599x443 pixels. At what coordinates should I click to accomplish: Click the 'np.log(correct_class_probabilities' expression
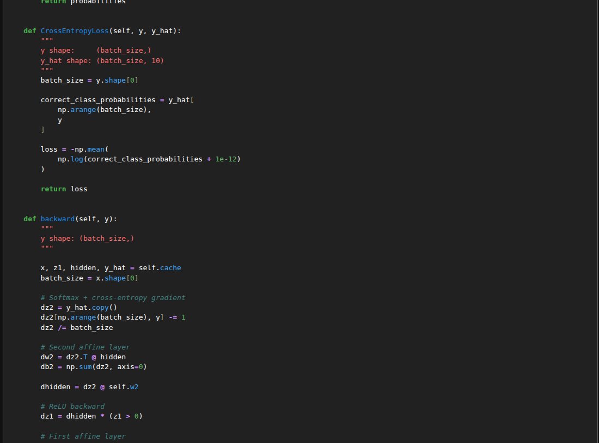(x=130, y=159)
